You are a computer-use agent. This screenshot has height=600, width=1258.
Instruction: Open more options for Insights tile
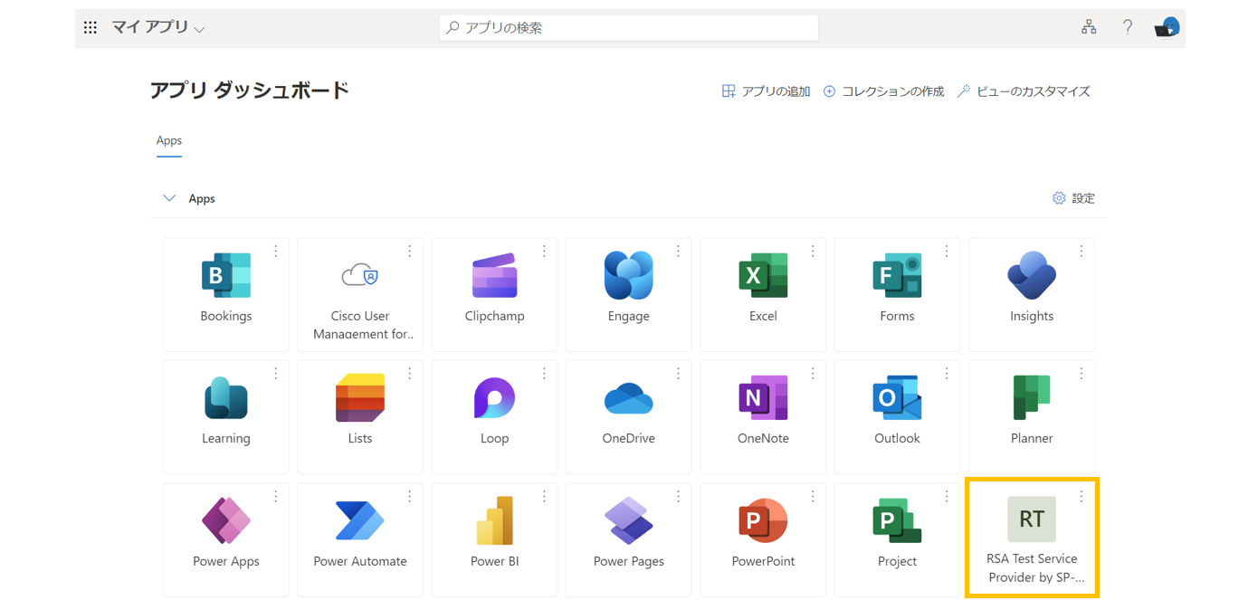[1082, 251]
